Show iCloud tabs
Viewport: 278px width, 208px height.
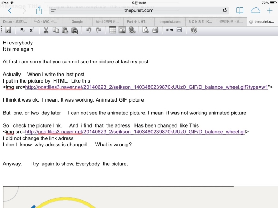coord(255,10)
